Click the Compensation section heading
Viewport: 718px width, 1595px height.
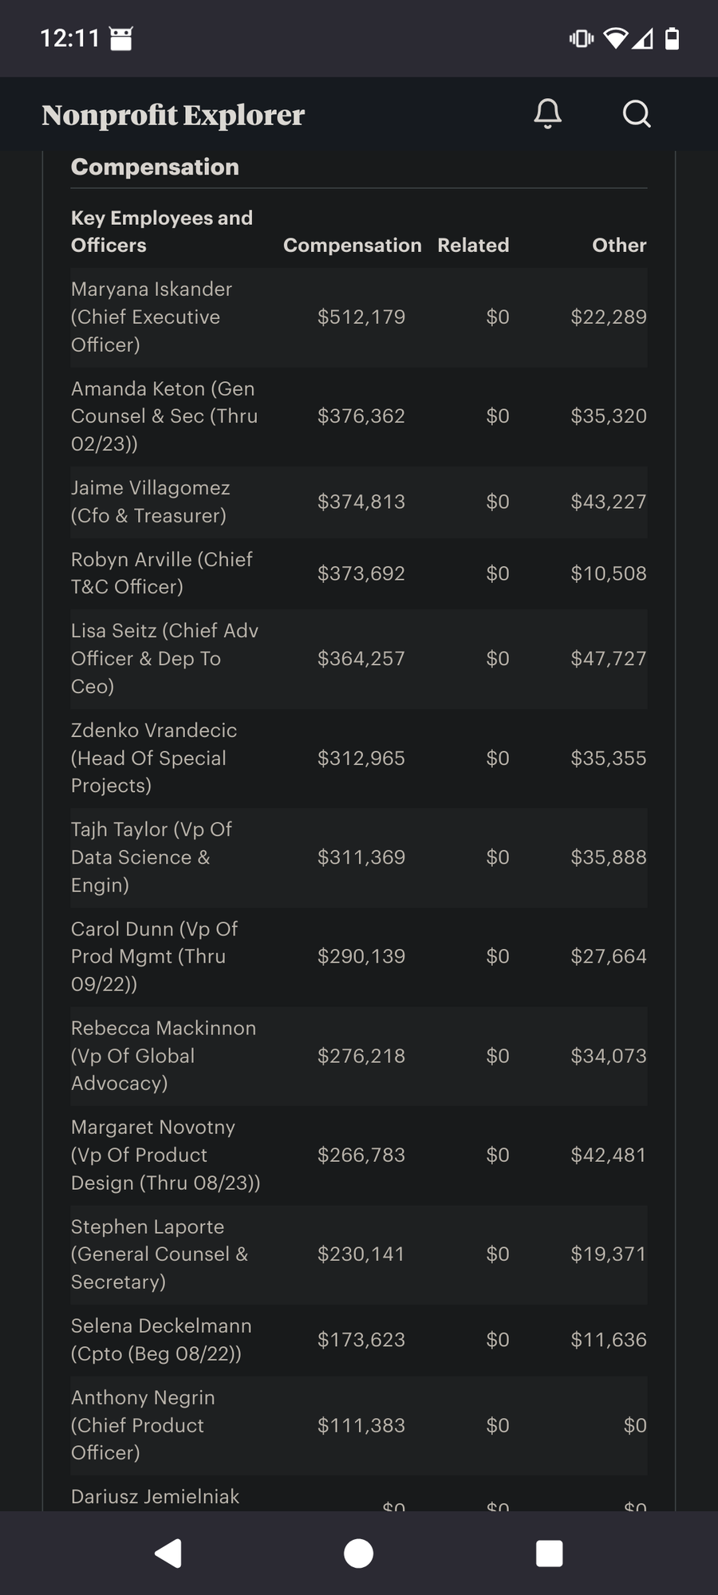click(x=155, y=167)
